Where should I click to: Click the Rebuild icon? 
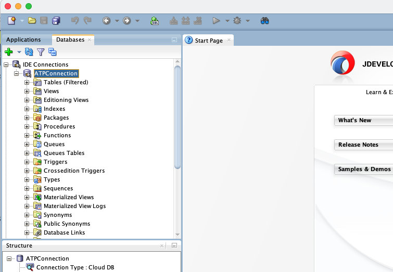(x=185, y=20)
